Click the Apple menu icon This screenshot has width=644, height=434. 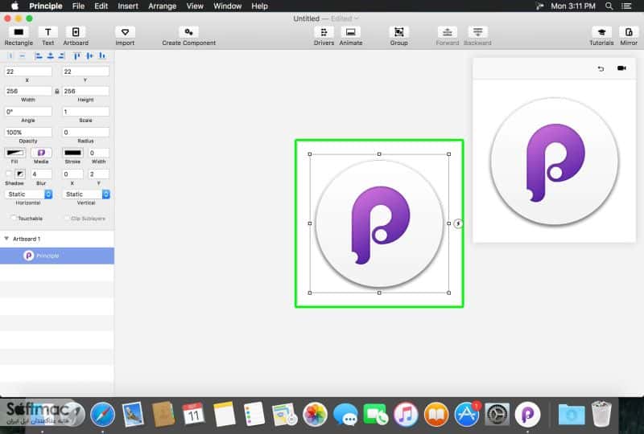coord(14,6)
